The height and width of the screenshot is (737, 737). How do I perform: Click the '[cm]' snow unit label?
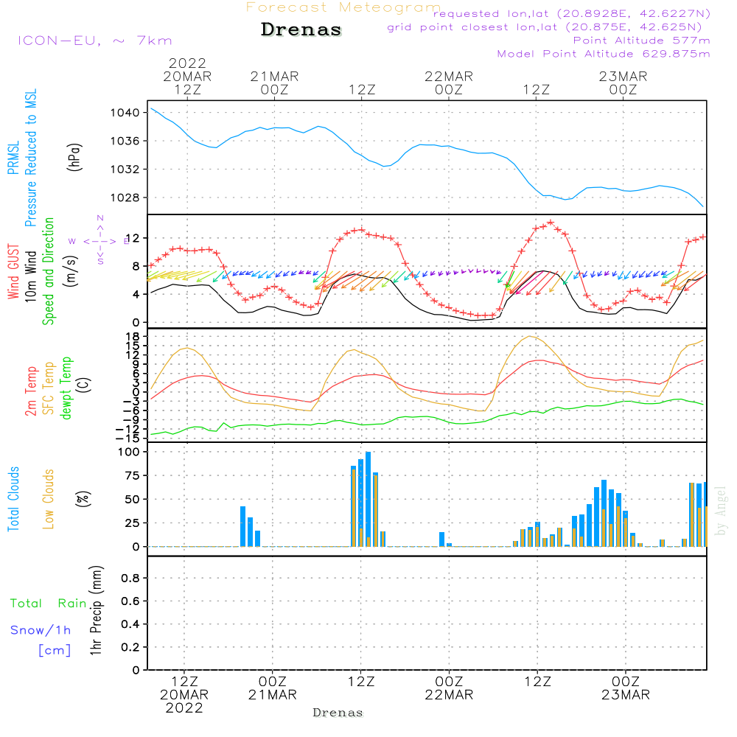pyautogui.click(x=55, y=651)
